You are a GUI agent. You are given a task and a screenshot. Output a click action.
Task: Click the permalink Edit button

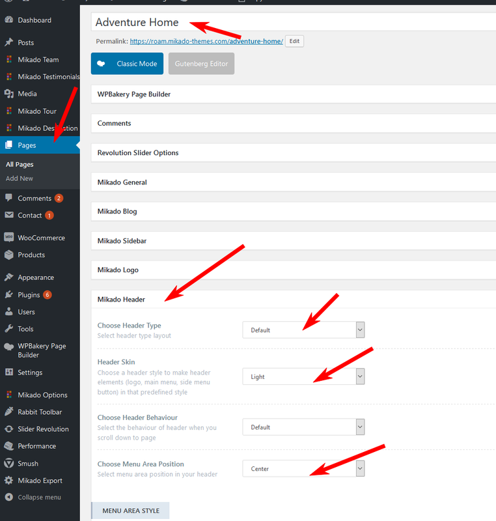click(x=294, y=41)
